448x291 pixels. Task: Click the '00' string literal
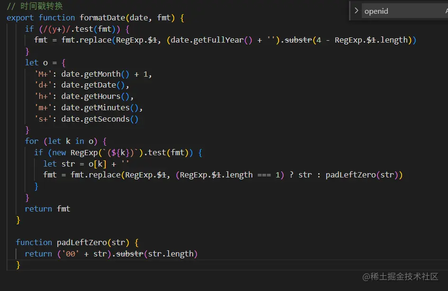pyautogui.click(x=70, y=254)
